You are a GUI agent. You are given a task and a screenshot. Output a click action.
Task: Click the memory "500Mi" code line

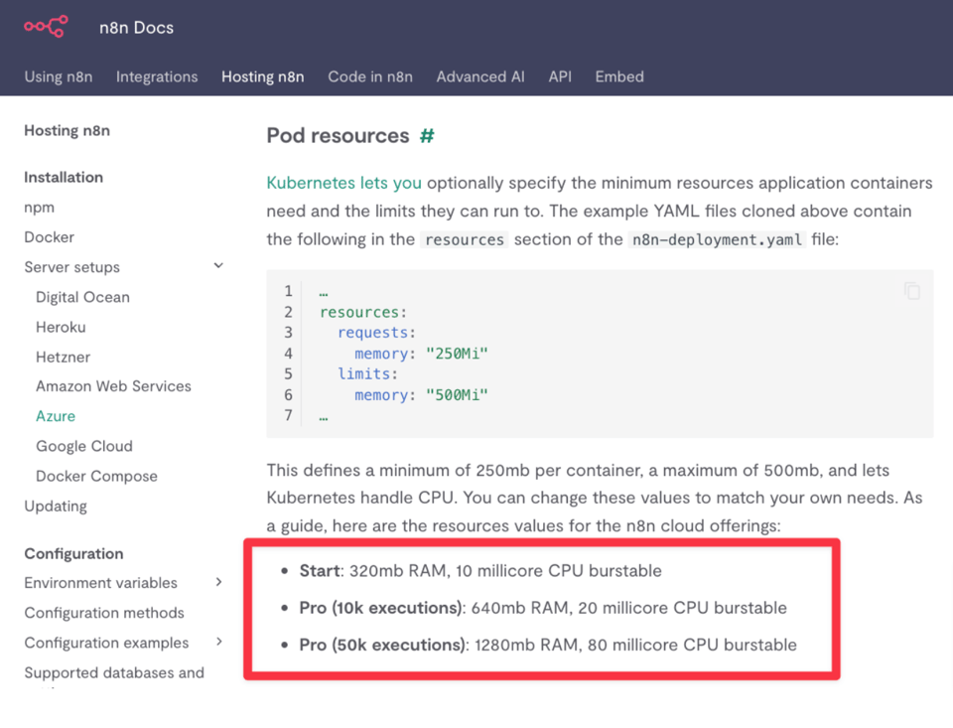click(x=421, y=394)
